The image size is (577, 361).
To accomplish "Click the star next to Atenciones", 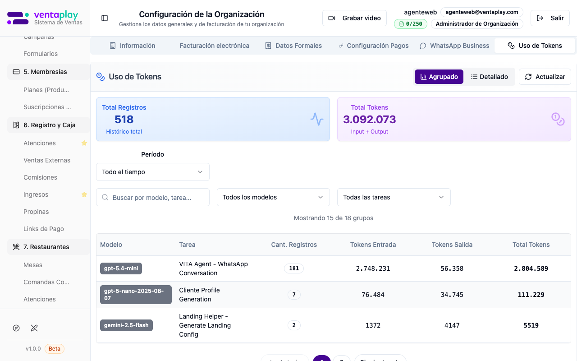I will click(84, 143).
